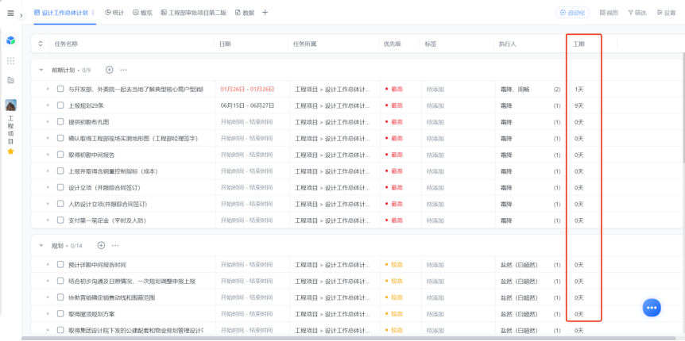Change priority 最高 of 上报规划29条
Viewport: 685px width, 341px height.
pos(394,105)
